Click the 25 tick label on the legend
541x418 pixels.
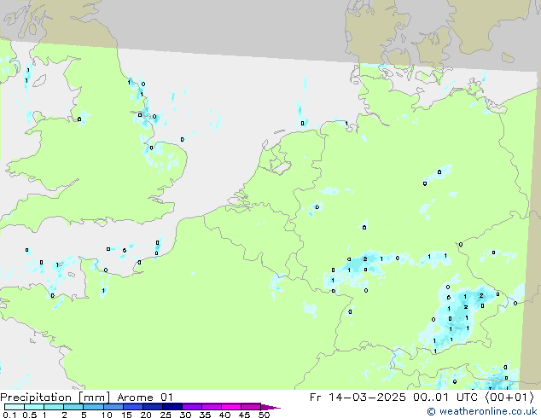(166, 415)
